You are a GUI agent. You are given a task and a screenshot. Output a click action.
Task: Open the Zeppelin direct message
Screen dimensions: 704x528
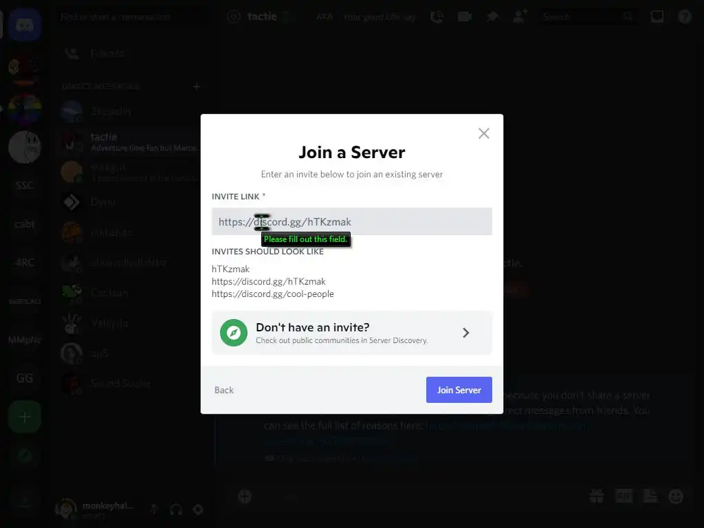(130, 111)
